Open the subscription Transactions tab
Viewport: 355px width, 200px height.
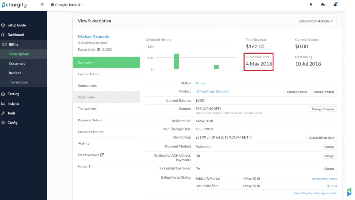pos(106,109)
